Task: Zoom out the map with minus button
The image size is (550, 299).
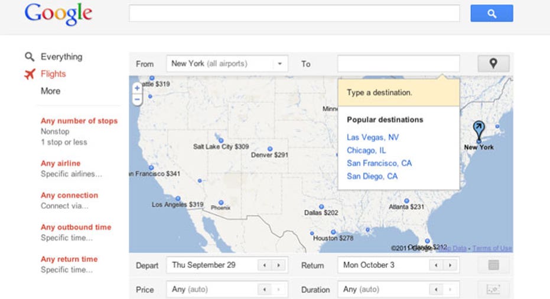Action: pyautogui.click(x=137, y=99)
